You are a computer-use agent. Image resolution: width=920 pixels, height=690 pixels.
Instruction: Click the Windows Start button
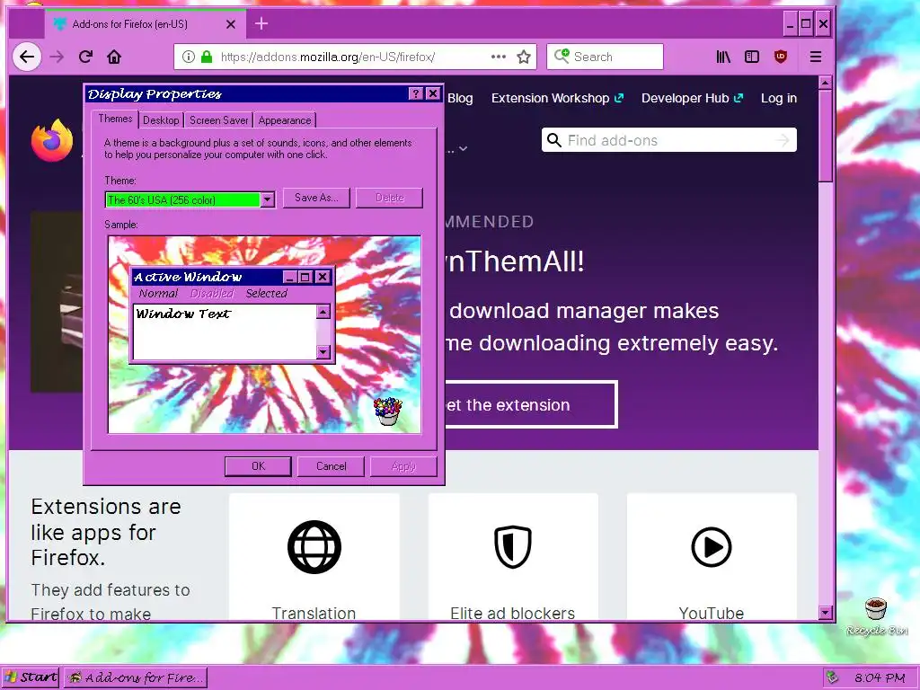[31, 677]
